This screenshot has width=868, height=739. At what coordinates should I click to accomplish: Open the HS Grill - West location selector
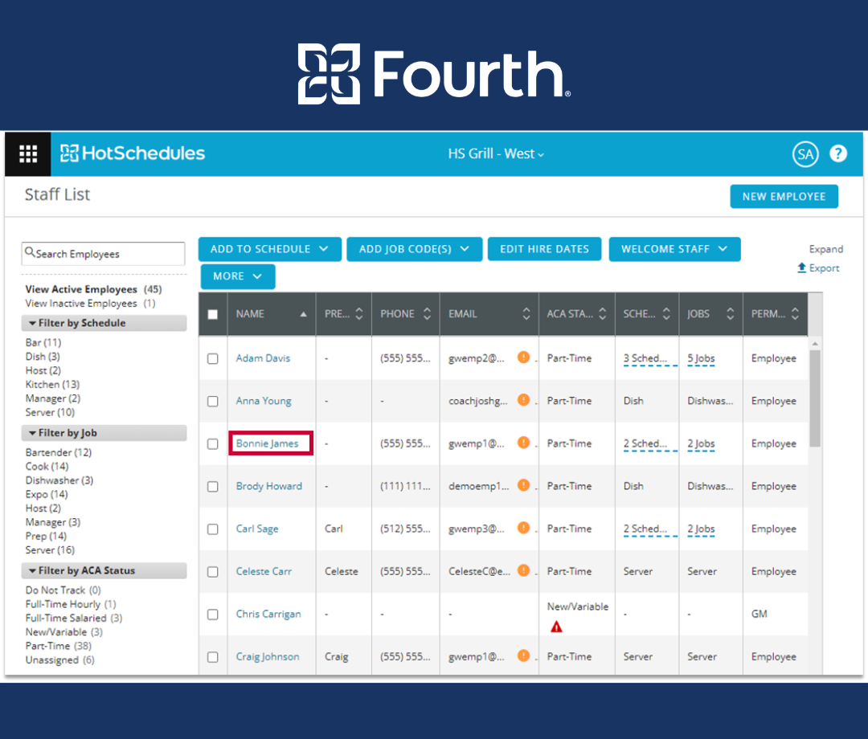coord(496,153)
